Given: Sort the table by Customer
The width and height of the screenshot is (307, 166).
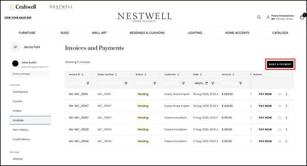Looking at the screenshot, I should [178, 74].
